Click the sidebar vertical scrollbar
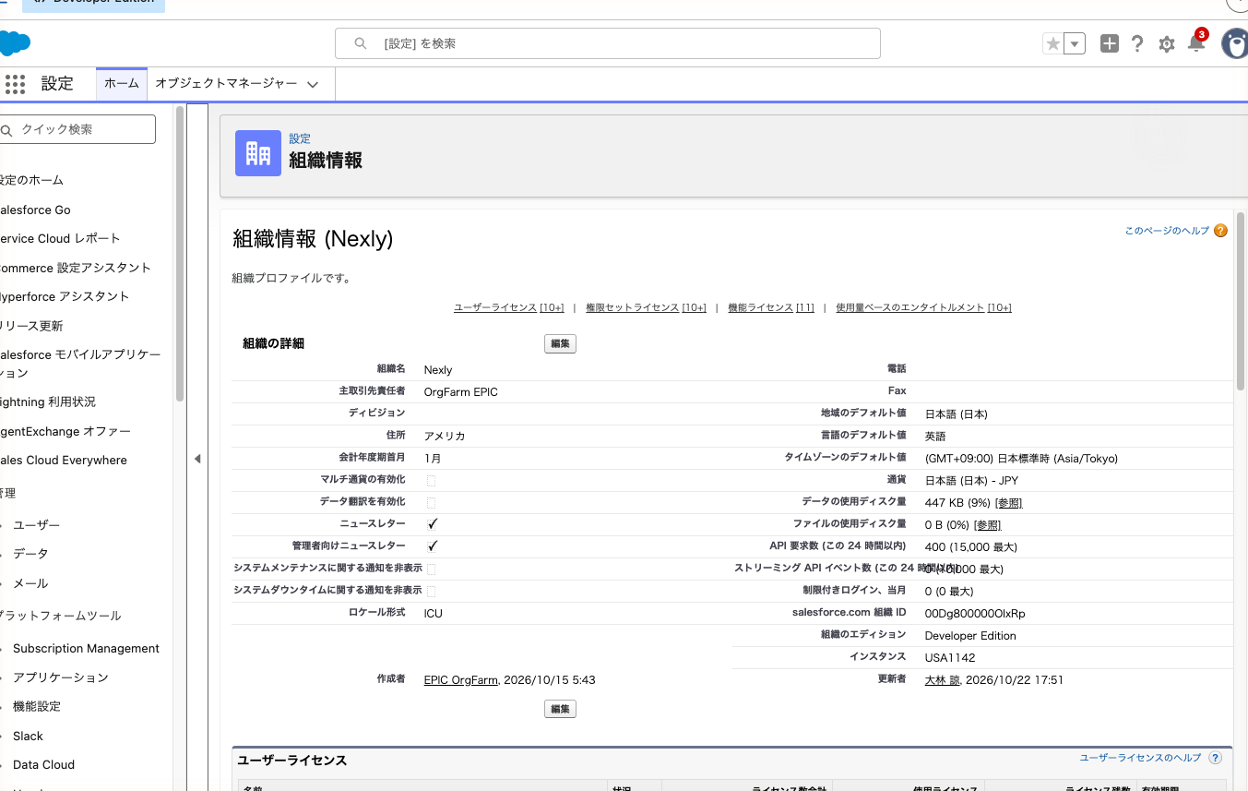The height and width of the screenshot is (791, 1248). pos(180,254)
